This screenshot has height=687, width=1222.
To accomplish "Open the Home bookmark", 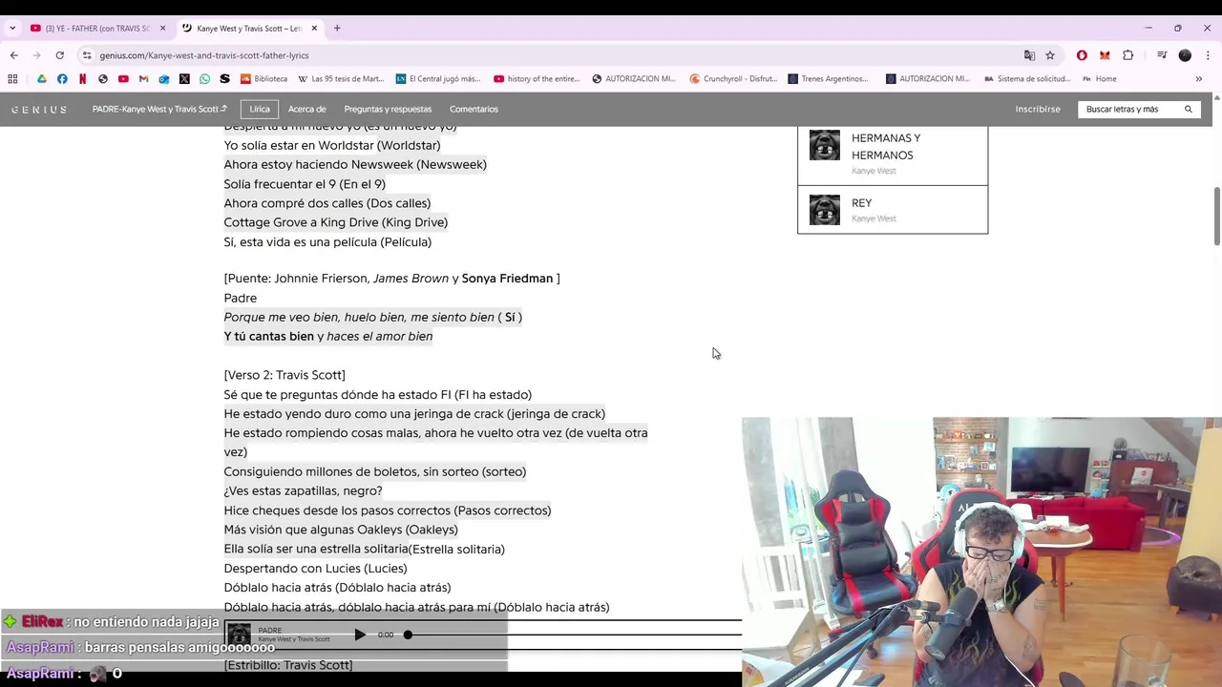I will [x=1099, y=79].
